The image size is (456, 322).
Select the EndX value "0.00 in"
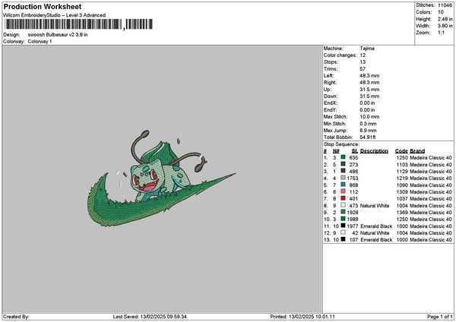point(367,103)
